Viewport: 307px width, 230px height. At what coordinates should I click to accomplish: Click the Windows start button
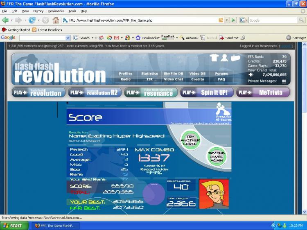point(14,225)
